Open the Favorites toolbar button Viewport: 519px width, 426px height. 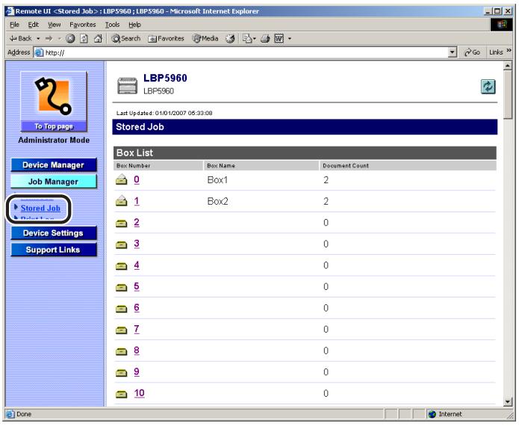pos(167,39)
